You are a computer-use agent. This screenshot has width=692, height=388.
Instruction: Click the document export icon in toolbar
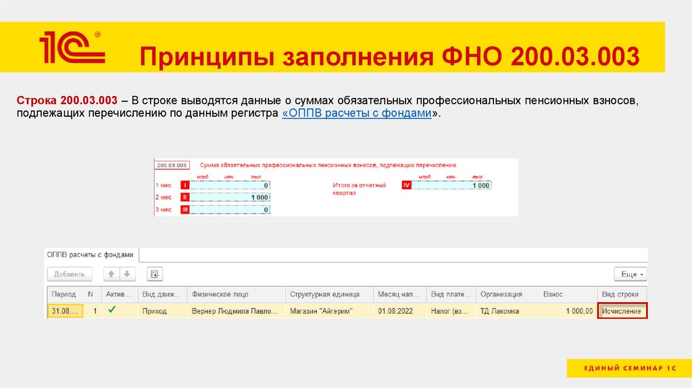tap(155, 274)
